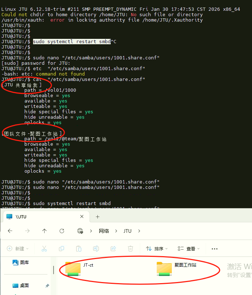This screenshot has height=295, width=252.
Task: Click the highlighted 'sudo systemctl restart smbd' text in terminal
Action: coord(72,41)
